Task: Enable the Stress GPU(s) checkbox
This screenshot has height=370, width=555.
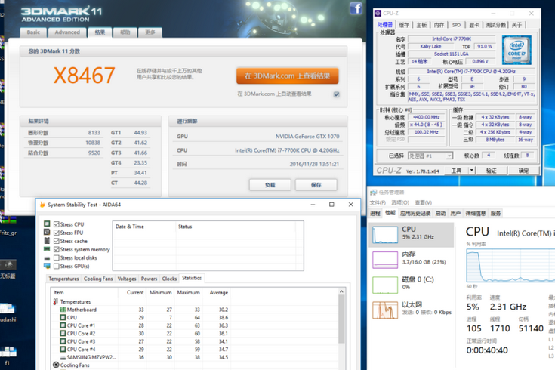Action: (57, 267)
